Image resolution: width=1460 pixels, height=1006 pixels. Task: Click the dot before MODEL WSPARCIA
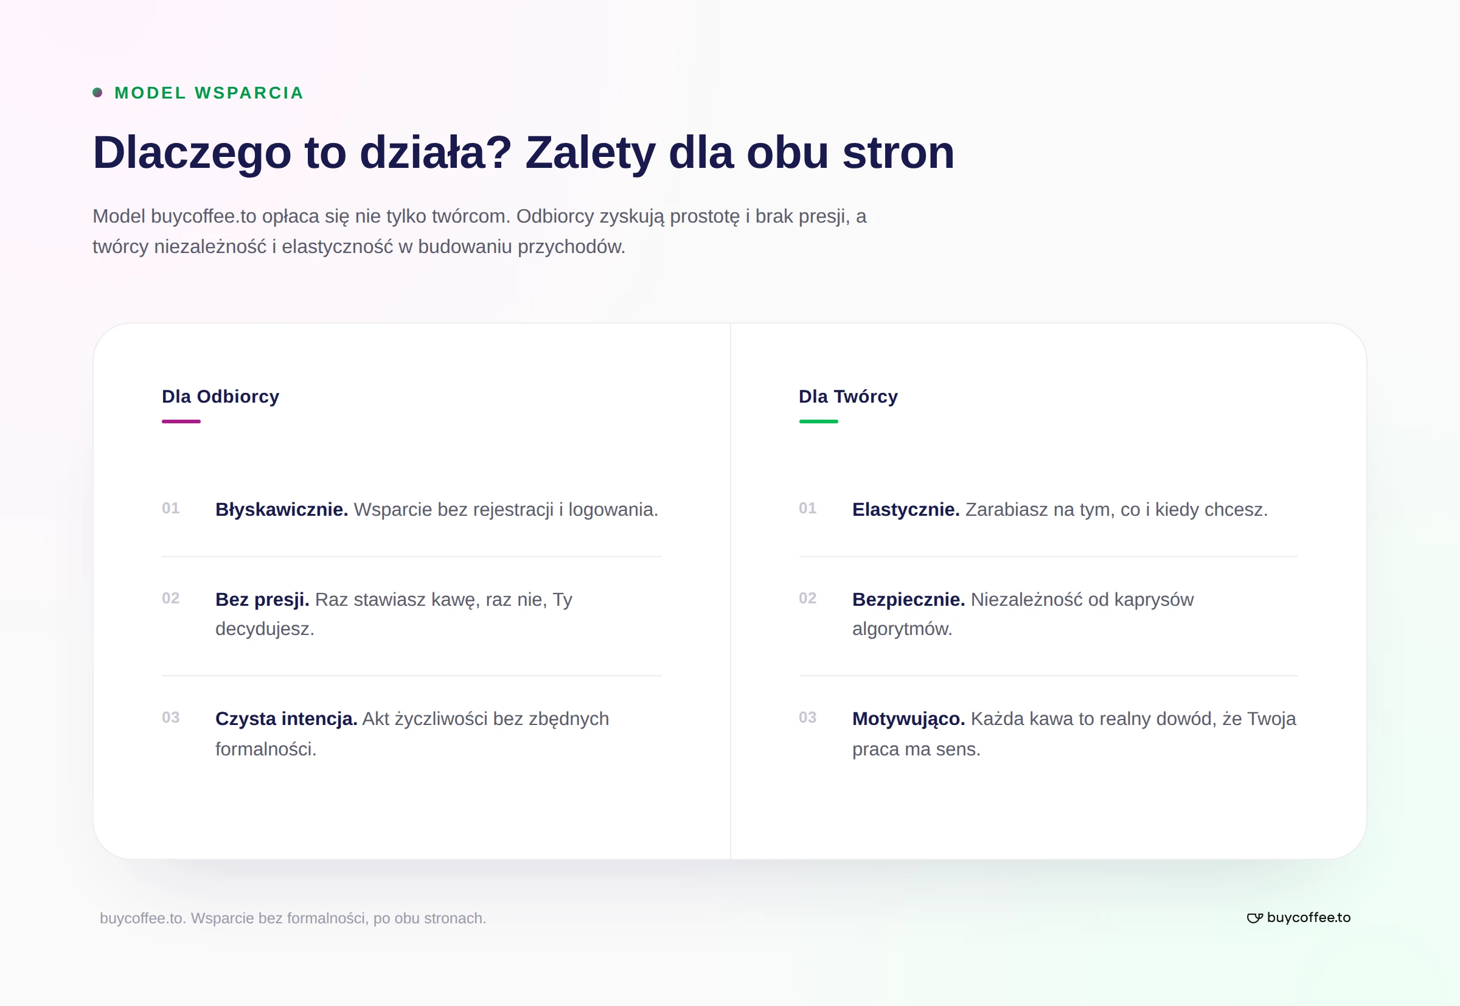click(97, 92)
